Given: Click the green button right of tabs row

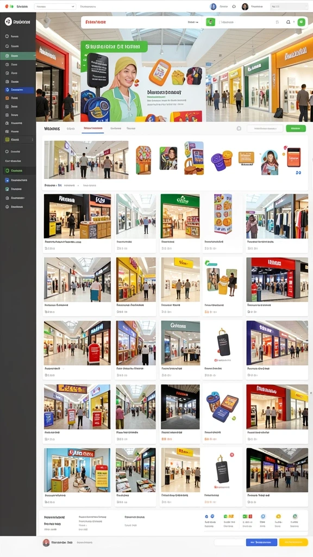Looking at the screenshot, I should tap(296, 128).
